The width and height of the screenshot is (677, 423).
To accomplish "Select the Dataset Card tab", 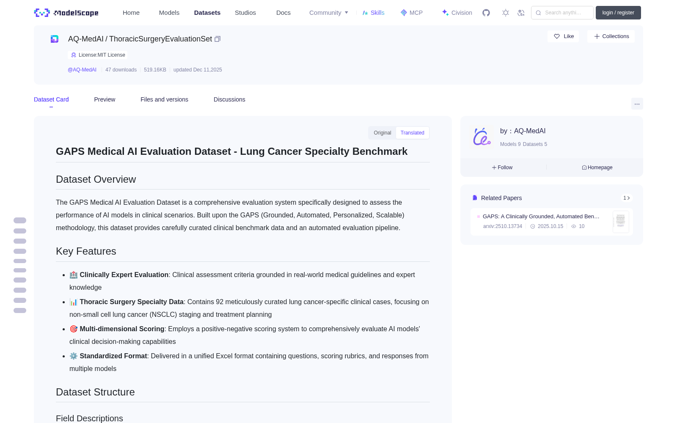I will tap(51, 99).
